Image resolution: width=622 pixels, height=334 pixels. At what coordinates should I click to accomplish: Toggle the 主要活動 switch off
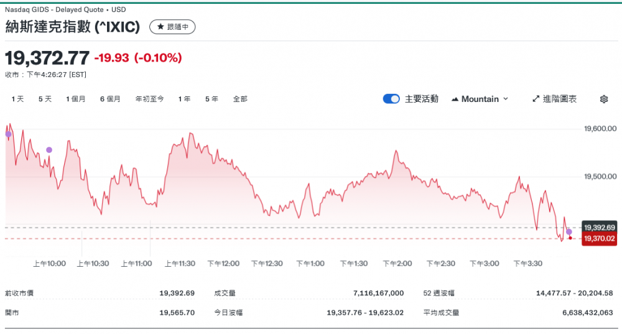pos(391,99)
